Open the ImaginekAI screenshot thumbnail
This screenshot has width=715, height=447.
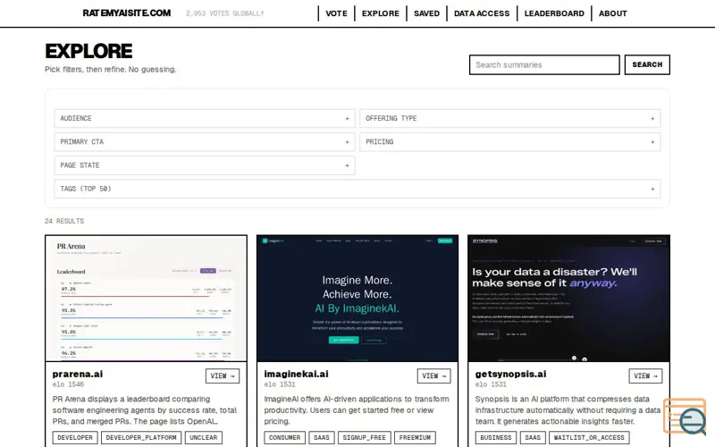click(x=357, y=299)
